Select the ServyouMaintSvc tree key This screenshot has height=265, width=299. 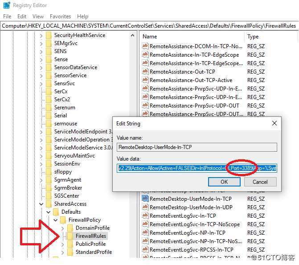coord(74,156)
